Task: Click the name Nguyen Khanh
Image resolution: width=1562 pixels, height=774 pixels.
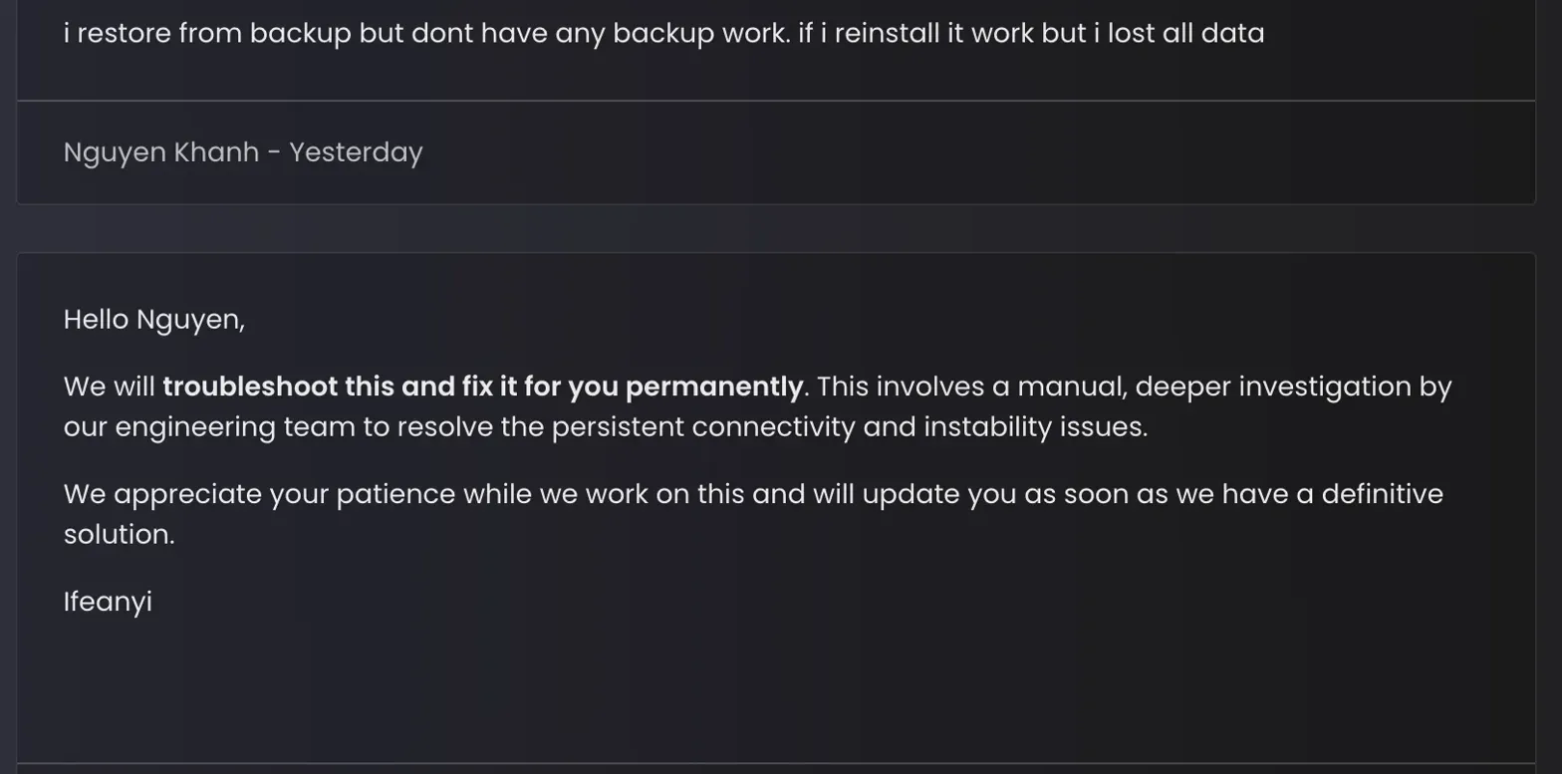Action: [x=160, y=152]
